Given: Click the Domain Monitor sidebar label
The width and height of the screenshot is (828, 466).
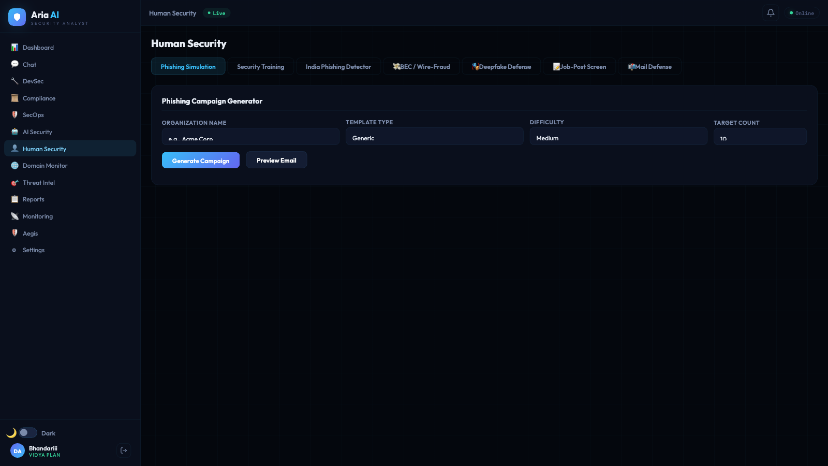Looking at the screenshot, I should (45, 166).
